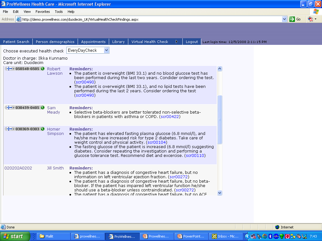Click the Bluetooth tray icon
The image size is (322, 241).
click(x=270, y=236)
